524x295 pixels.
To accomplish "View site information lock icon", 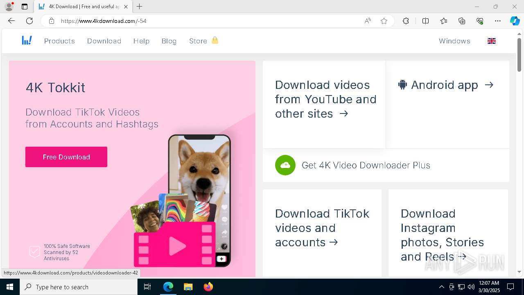I will [x=52, y=21].
